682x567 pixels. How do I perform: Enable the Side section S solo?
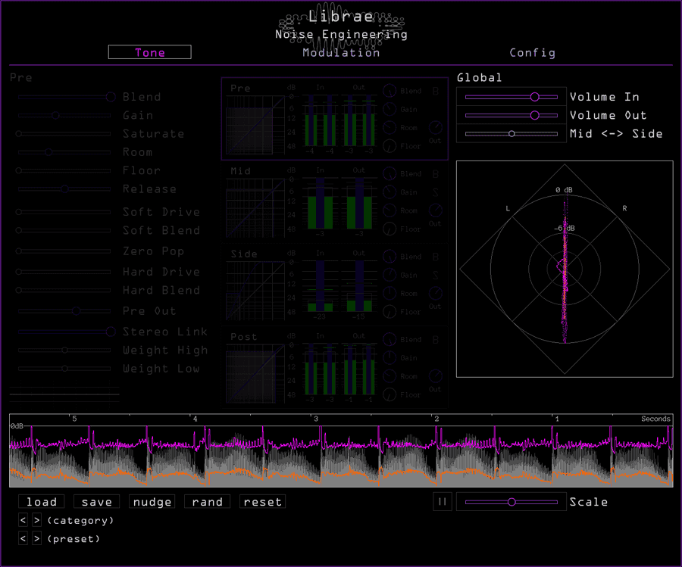coord(436,276)
